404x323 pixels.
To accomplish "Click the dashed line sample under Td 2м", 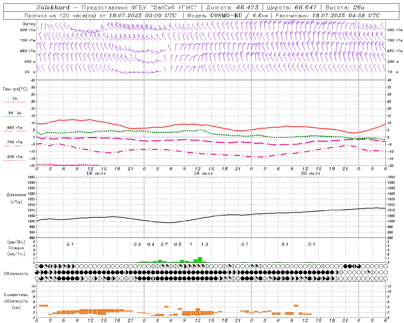I will coord(15,117).
